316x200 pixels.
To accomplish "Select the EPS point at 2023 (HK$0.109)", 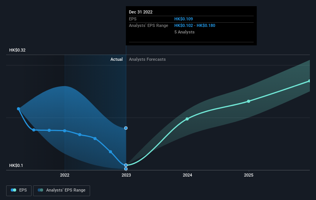I will [x=126, y=165].
